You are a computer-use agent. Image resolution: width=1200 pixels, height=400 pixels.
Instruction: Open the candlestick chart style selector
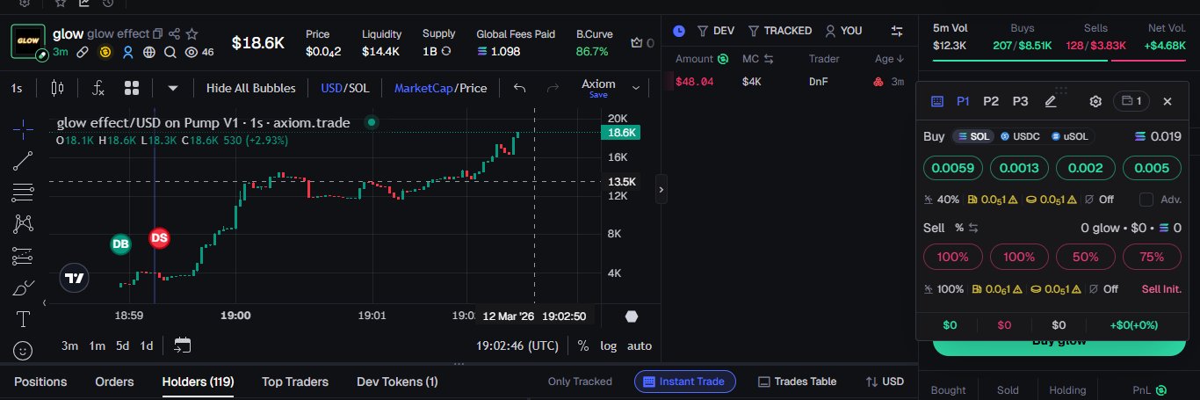[58, 88]
